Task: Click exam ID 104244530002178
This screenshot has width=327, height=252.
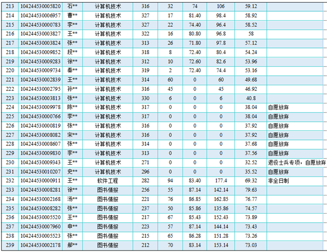Action: click(x=42, y=245)
